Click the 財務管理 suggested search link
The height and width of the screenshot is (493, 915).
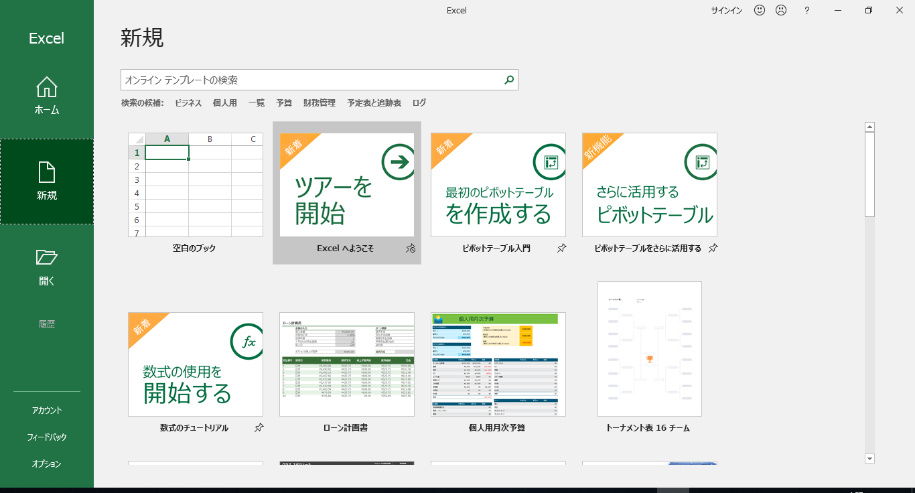[x=319, y=103]
